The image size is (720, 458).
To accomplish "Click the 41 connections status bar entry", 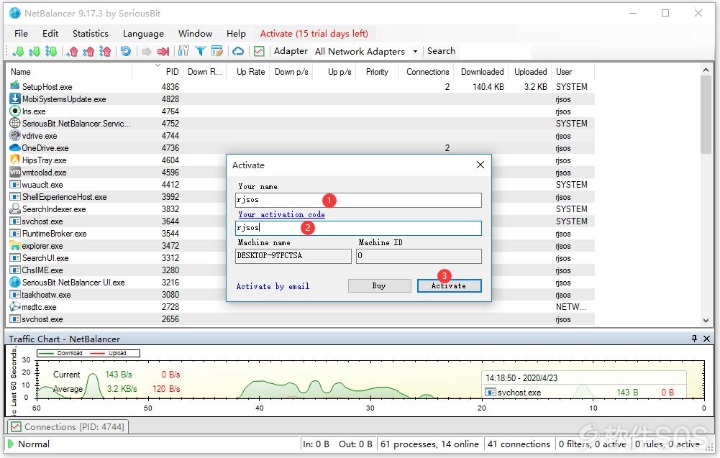I will 519,444.
